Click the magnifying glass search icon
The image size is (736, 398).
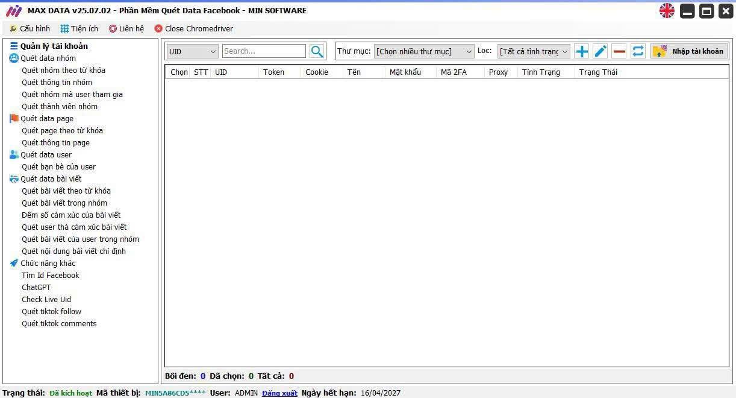point(317,51)
